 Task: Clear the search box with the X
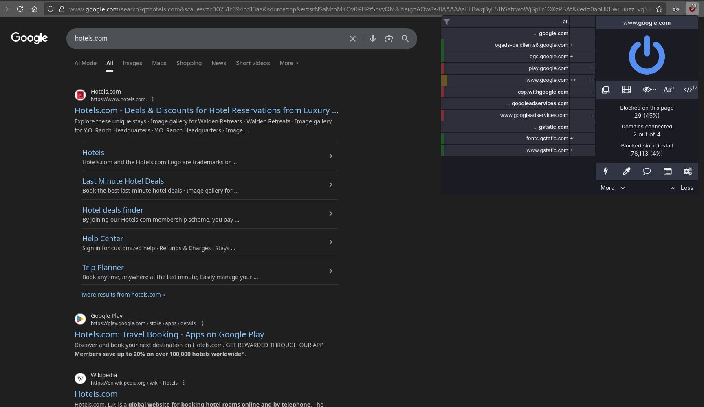[x=352, y=38]
